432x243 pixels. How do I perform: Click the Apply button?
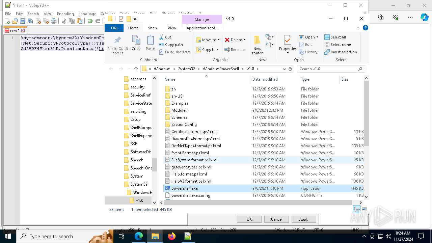(x=304, y=219)
